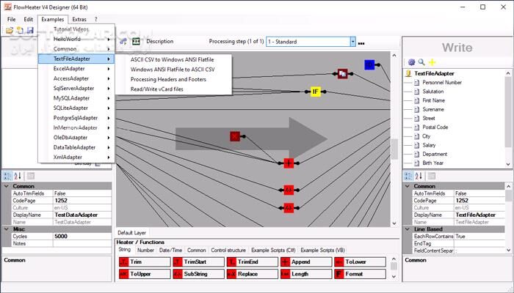
Task: Click the magnifier icon in Write panel
Action: (x=421, y=62)
